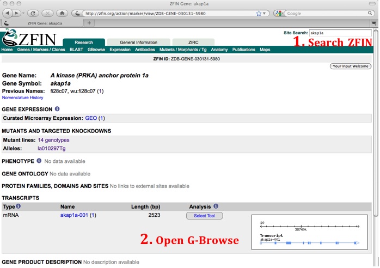The height and width of the screenshot is (268, 380).
Task: Click info icon next to Gene Expression
Action: pos(57,109)
